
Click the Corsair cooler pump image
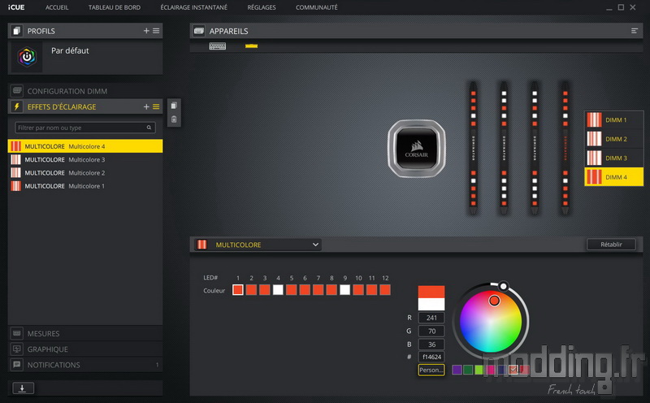(417, 149)
